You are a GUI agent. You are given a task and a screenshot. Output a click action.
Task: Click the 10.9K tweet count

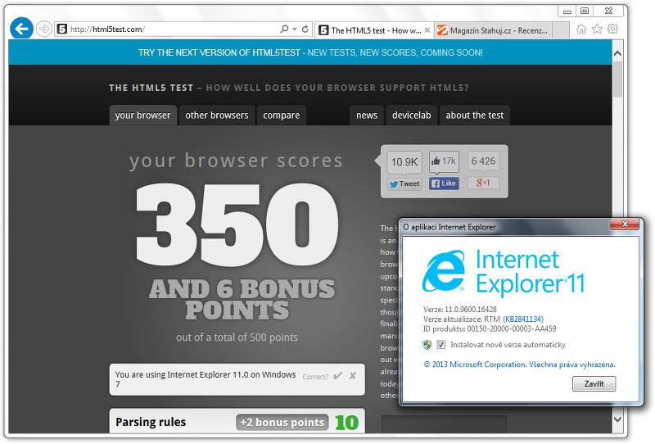404,162
